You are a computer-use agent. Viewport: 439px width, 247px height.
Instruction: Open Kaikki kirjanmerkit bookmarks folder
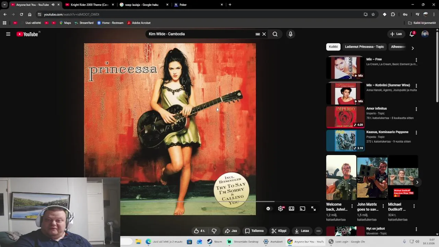[422, 23]
